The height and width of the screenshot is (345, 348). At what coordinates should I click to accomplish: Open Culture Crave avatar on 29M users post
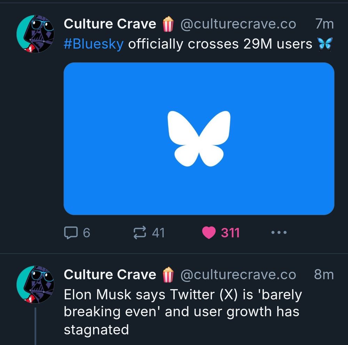pos(35,34)
